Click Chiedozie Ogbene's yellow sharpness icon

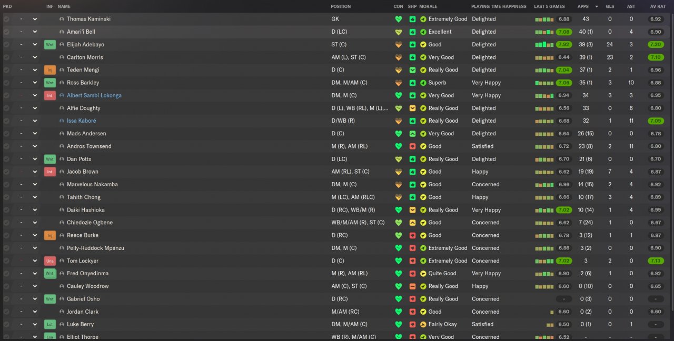coord(413,223)
